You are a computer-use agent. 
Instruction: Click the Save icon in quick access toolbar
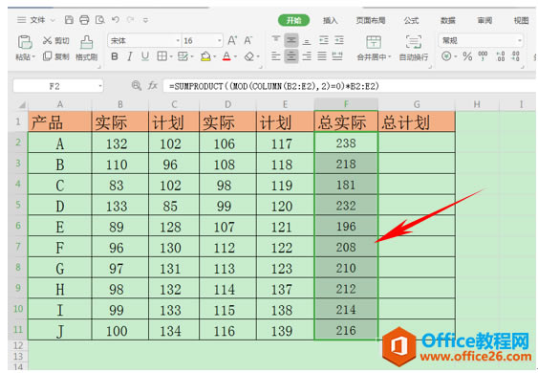pyautogui.click(x=69, y=20)
